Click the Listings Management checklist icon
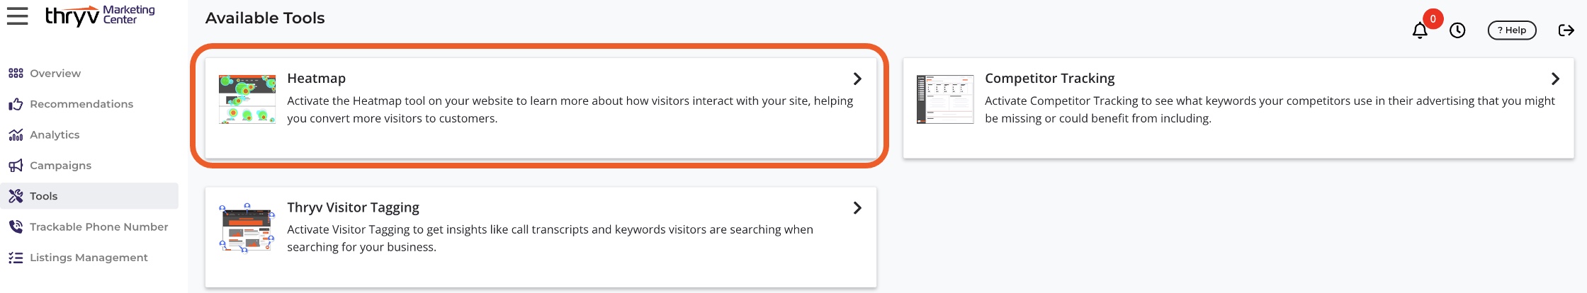Image resolution: width=1587 pixels, height=293 pixels. click(16, 258)
